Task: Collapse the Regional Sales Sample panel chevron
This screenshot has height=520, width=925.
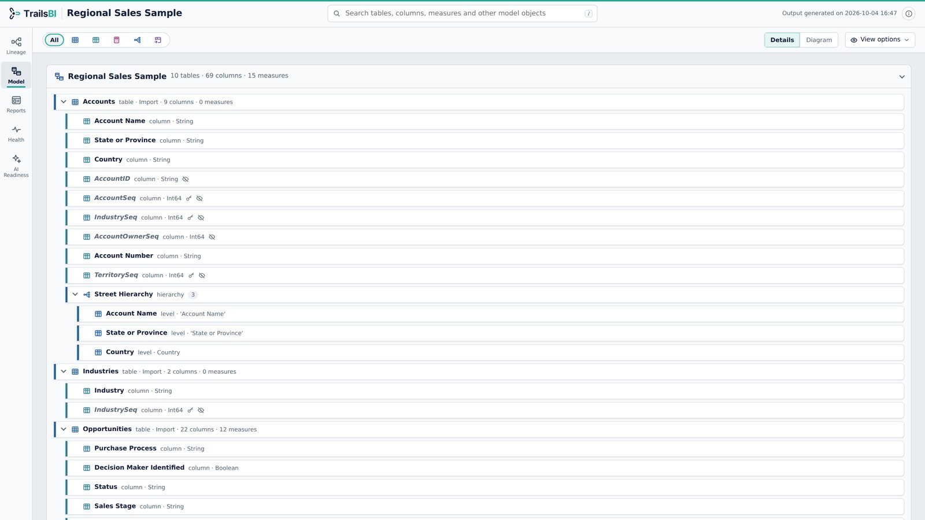Action: (x=902, y=77)
